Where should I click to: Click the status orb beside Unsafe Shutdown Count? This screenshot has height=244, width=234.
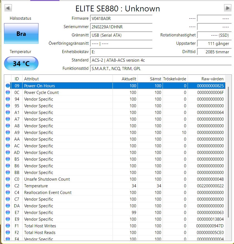click(x=8, y=179)
